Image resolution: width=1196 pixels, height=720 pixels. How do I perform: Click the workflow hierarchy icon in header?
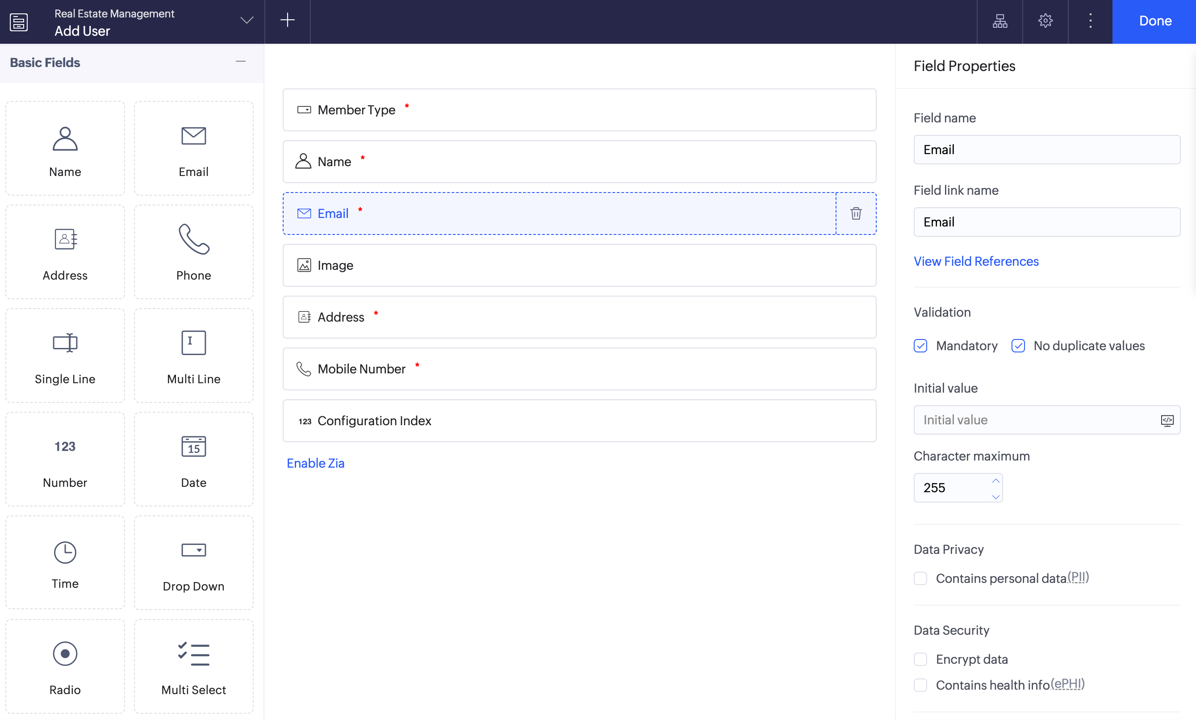[x=999, y=21]
